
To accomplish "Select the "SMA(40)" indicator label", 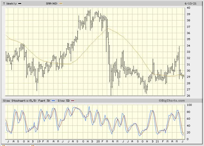I will [52, 4].
